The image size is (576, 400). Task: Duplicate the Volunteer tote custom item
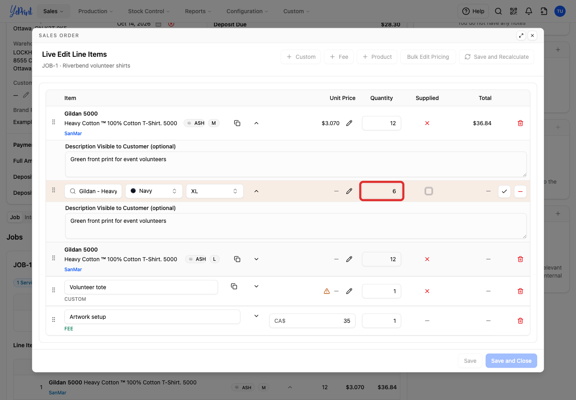(234, 286)
